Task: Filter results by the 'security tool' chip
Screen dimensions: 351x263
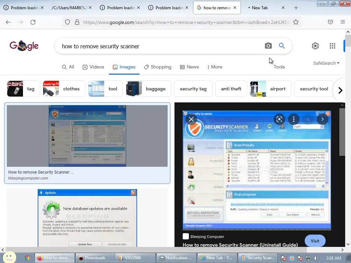Action: click(314, 89)
